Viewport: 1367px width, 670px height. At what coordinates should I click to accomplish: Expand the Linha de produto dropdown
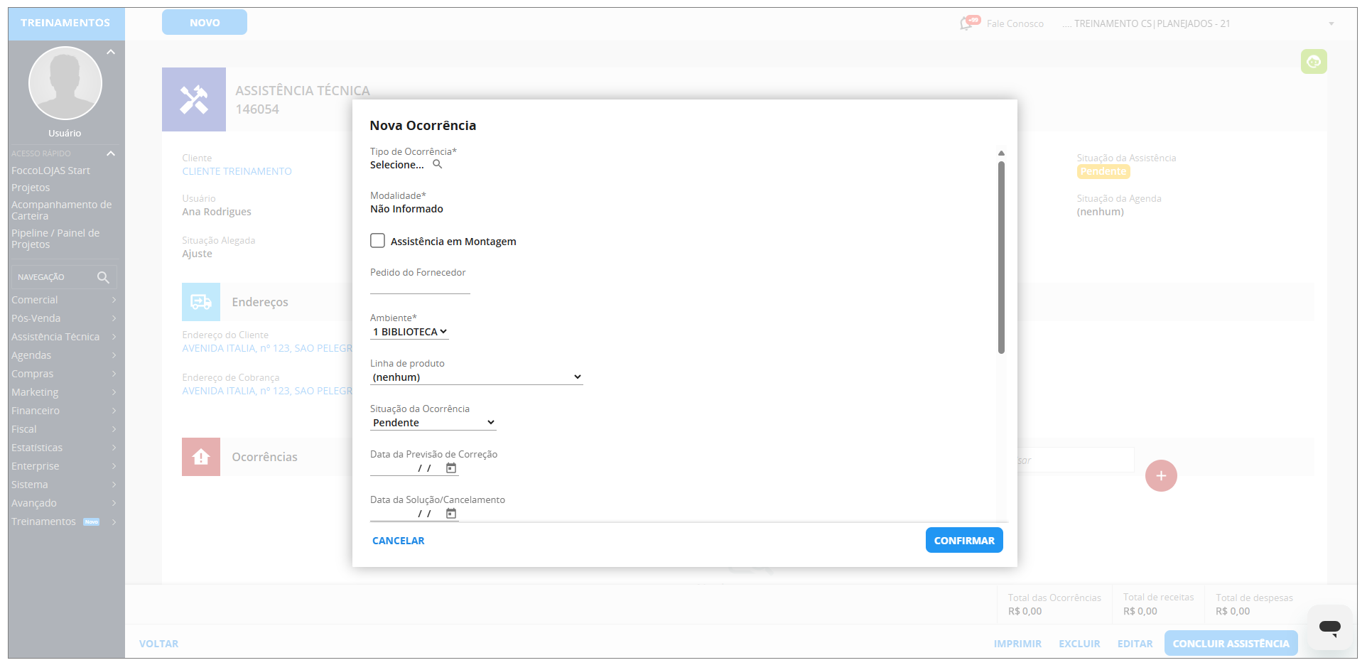click(x=476, y=377)
